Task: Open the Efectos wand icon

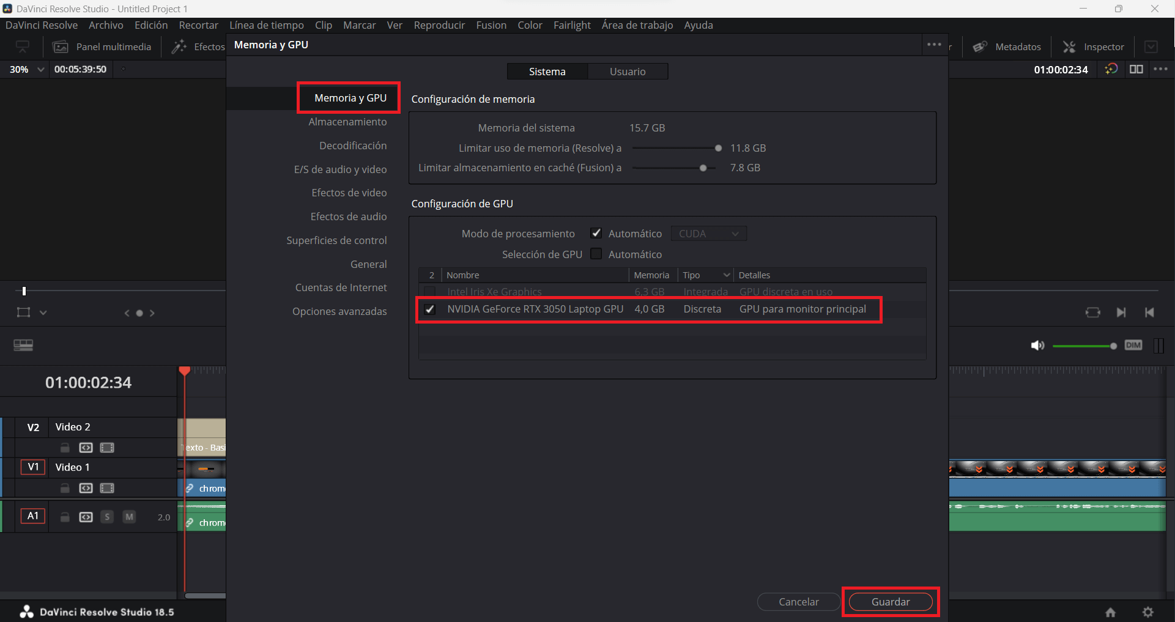Action: point(179,47)
